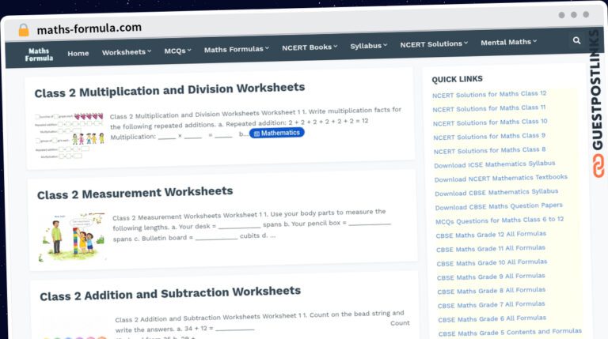This screenshot has width=608, height=339.
Task: Open CBSE Maths Grade 10 All Formulas
Action: pyautogui.click(x=492, y=263)
